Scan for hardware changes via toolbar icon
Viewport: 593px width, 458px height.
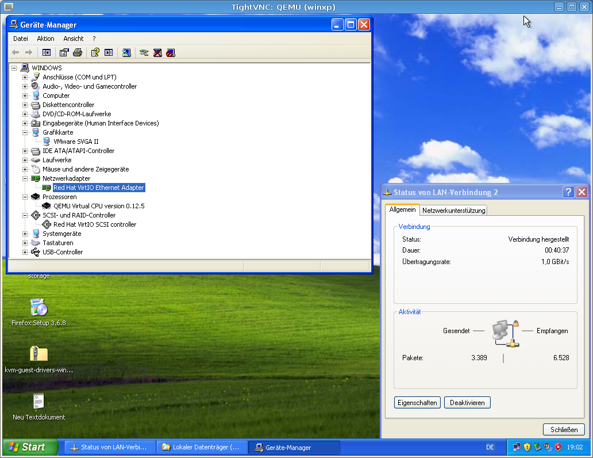pyautogui.click(x=126, y=53)
